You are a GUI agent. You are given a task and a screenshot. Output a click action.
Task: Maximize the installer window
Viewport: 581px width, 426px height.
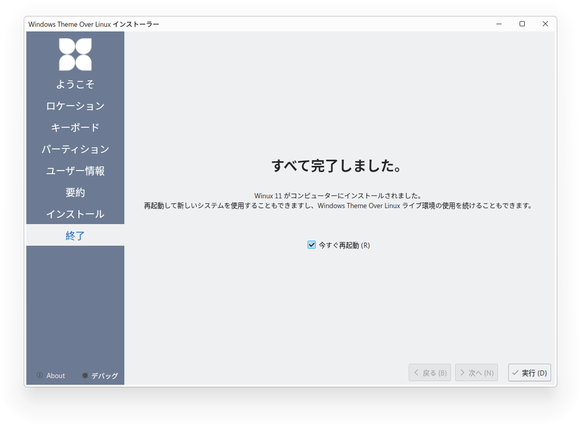(x=522, y=24)
